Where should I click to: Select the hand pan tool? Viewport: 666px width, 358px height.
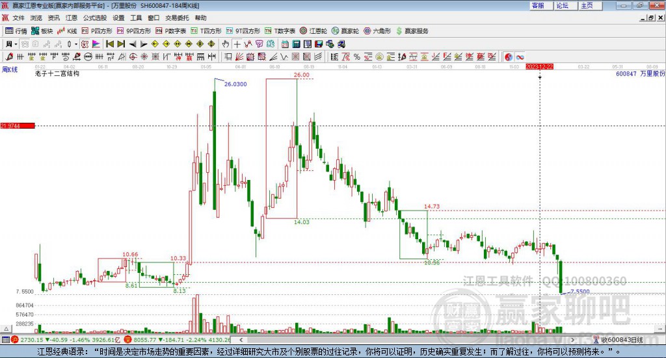(226, 44)
